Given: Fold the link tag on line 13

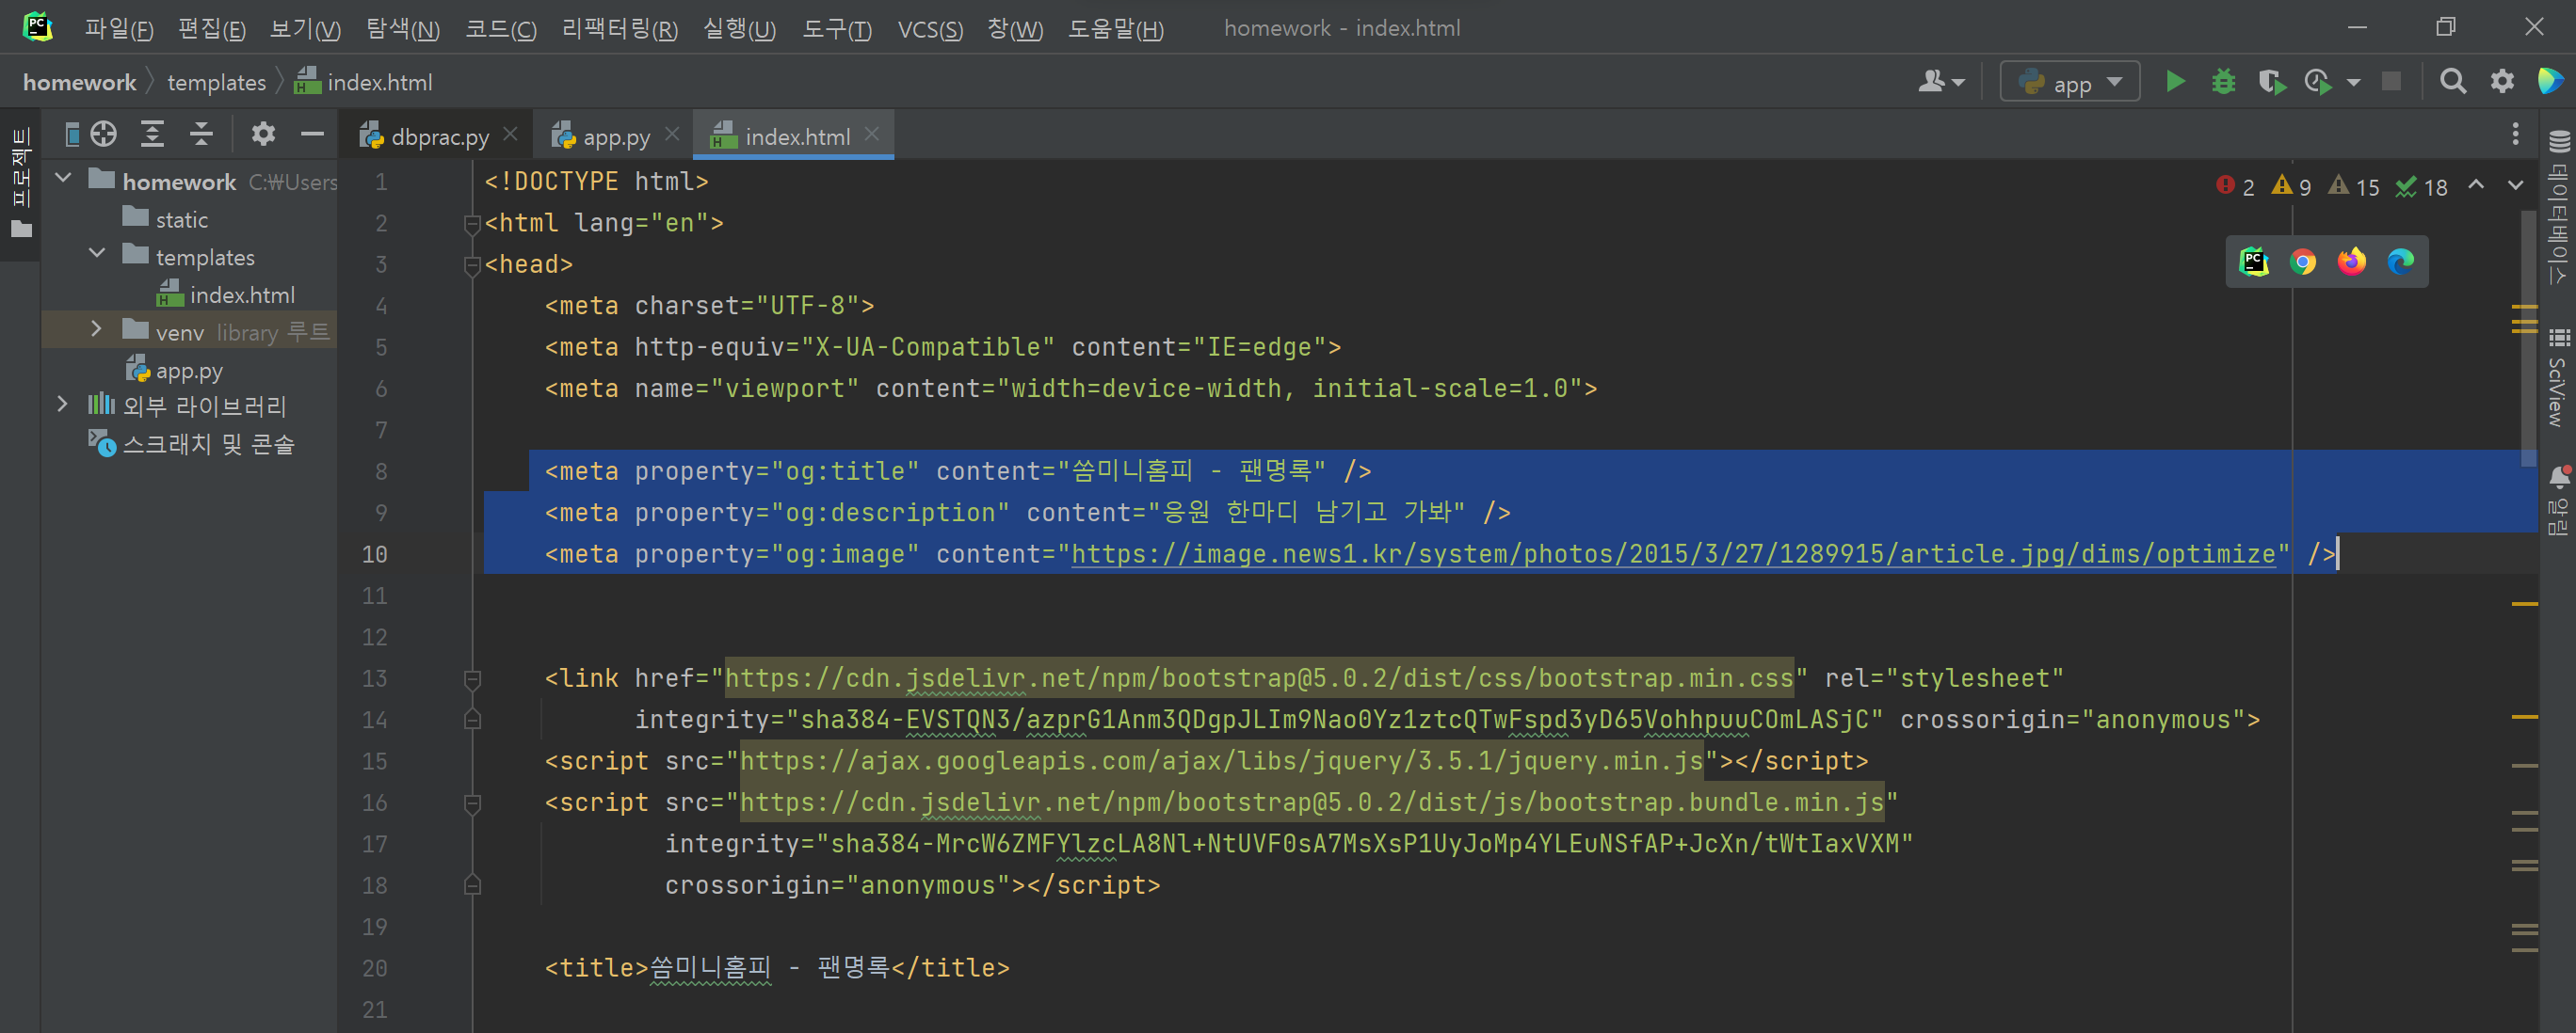Looking at the screenshot, I should click(x=473, y=679).
